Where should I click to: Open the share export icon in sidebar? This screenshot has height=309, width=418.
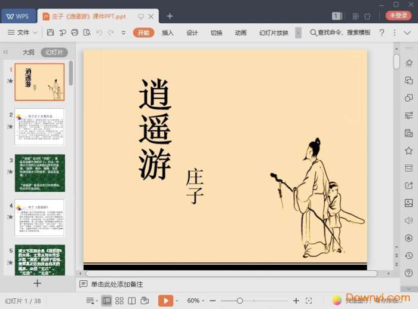(x=408, y=185)
